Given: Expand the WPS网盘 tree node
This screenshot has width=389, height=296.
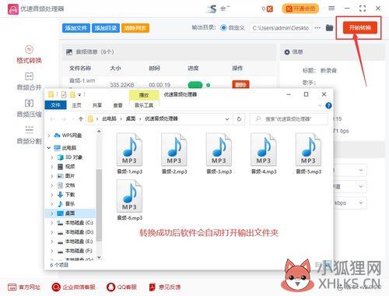Looking at the screenshot, I should [x=49, y=136].
